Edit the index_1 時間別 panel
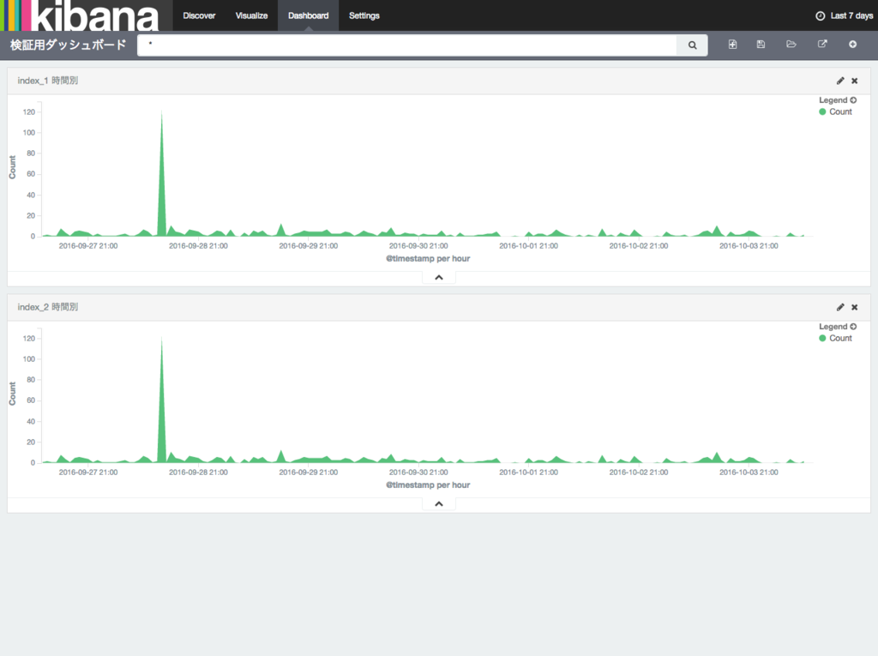878x656 pixels. coord(840,81)
